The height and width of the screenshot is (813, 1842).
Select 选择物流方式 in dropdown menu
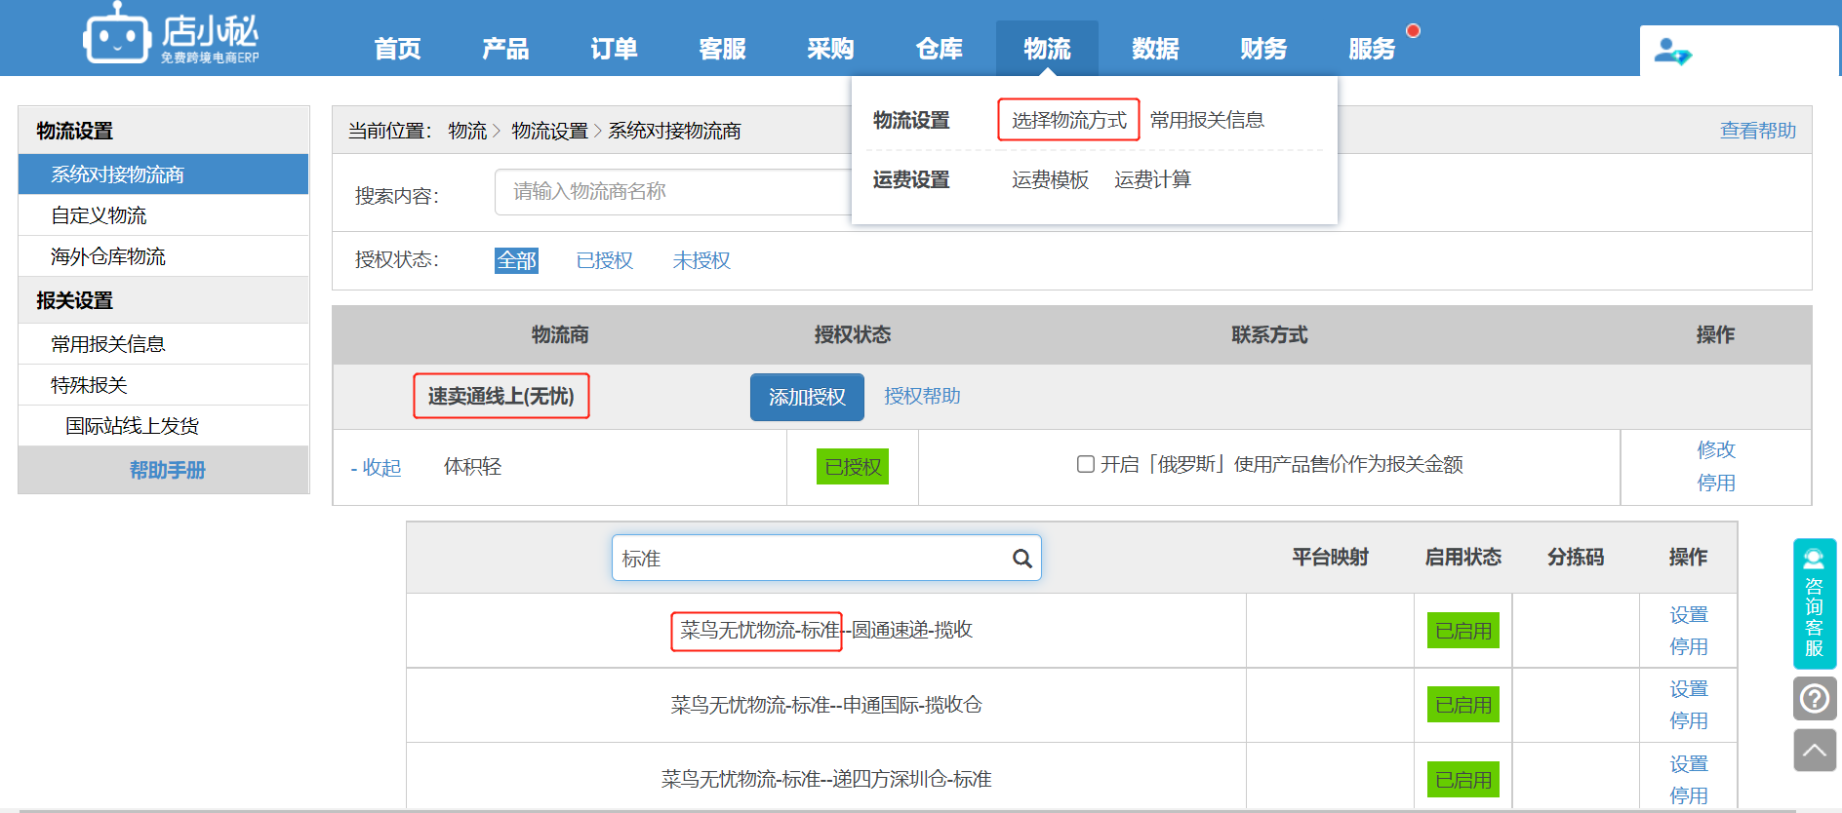[1068, 120]
